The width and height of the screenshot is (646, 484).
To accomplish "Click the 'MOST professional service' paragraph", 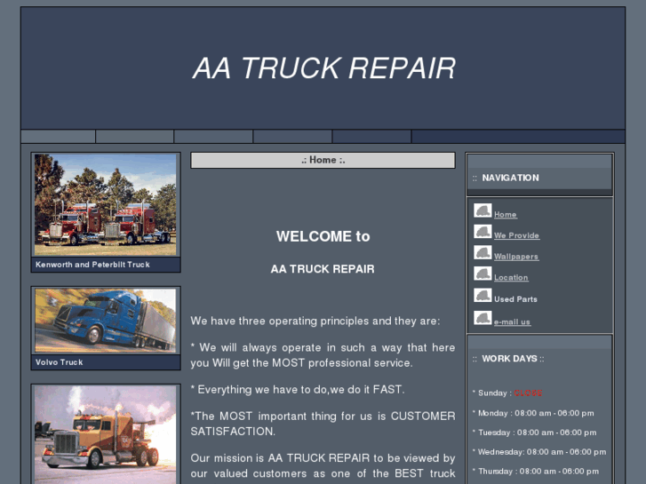I will [x=323, y=355].
